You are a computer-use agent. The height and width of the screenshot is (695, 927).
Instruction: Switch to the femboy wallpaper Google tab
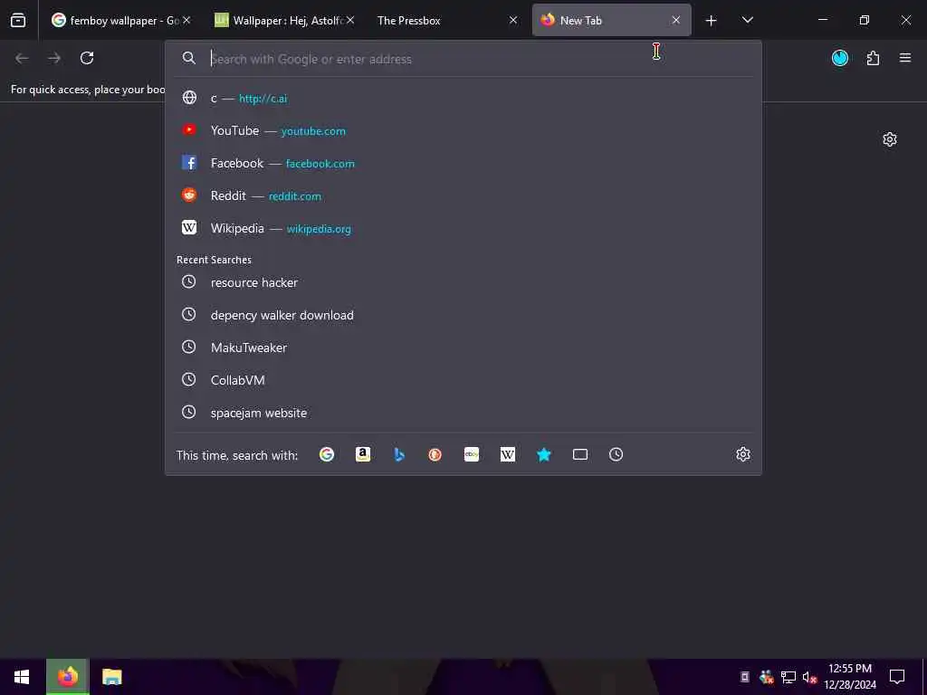[120, 20]
